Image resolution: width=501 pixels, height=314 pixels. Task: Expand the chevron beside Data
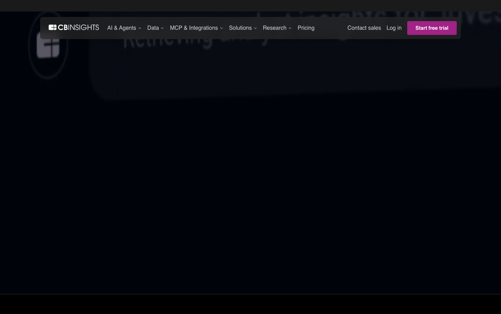point(162,28)
